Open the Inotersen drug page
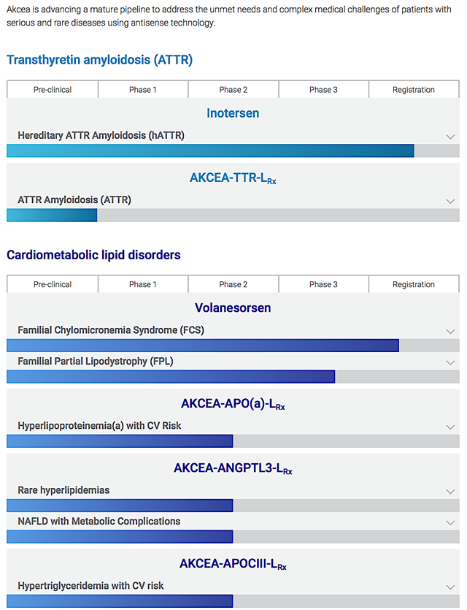Viewport: 467px width, 610px height. (x=232, y=115)
